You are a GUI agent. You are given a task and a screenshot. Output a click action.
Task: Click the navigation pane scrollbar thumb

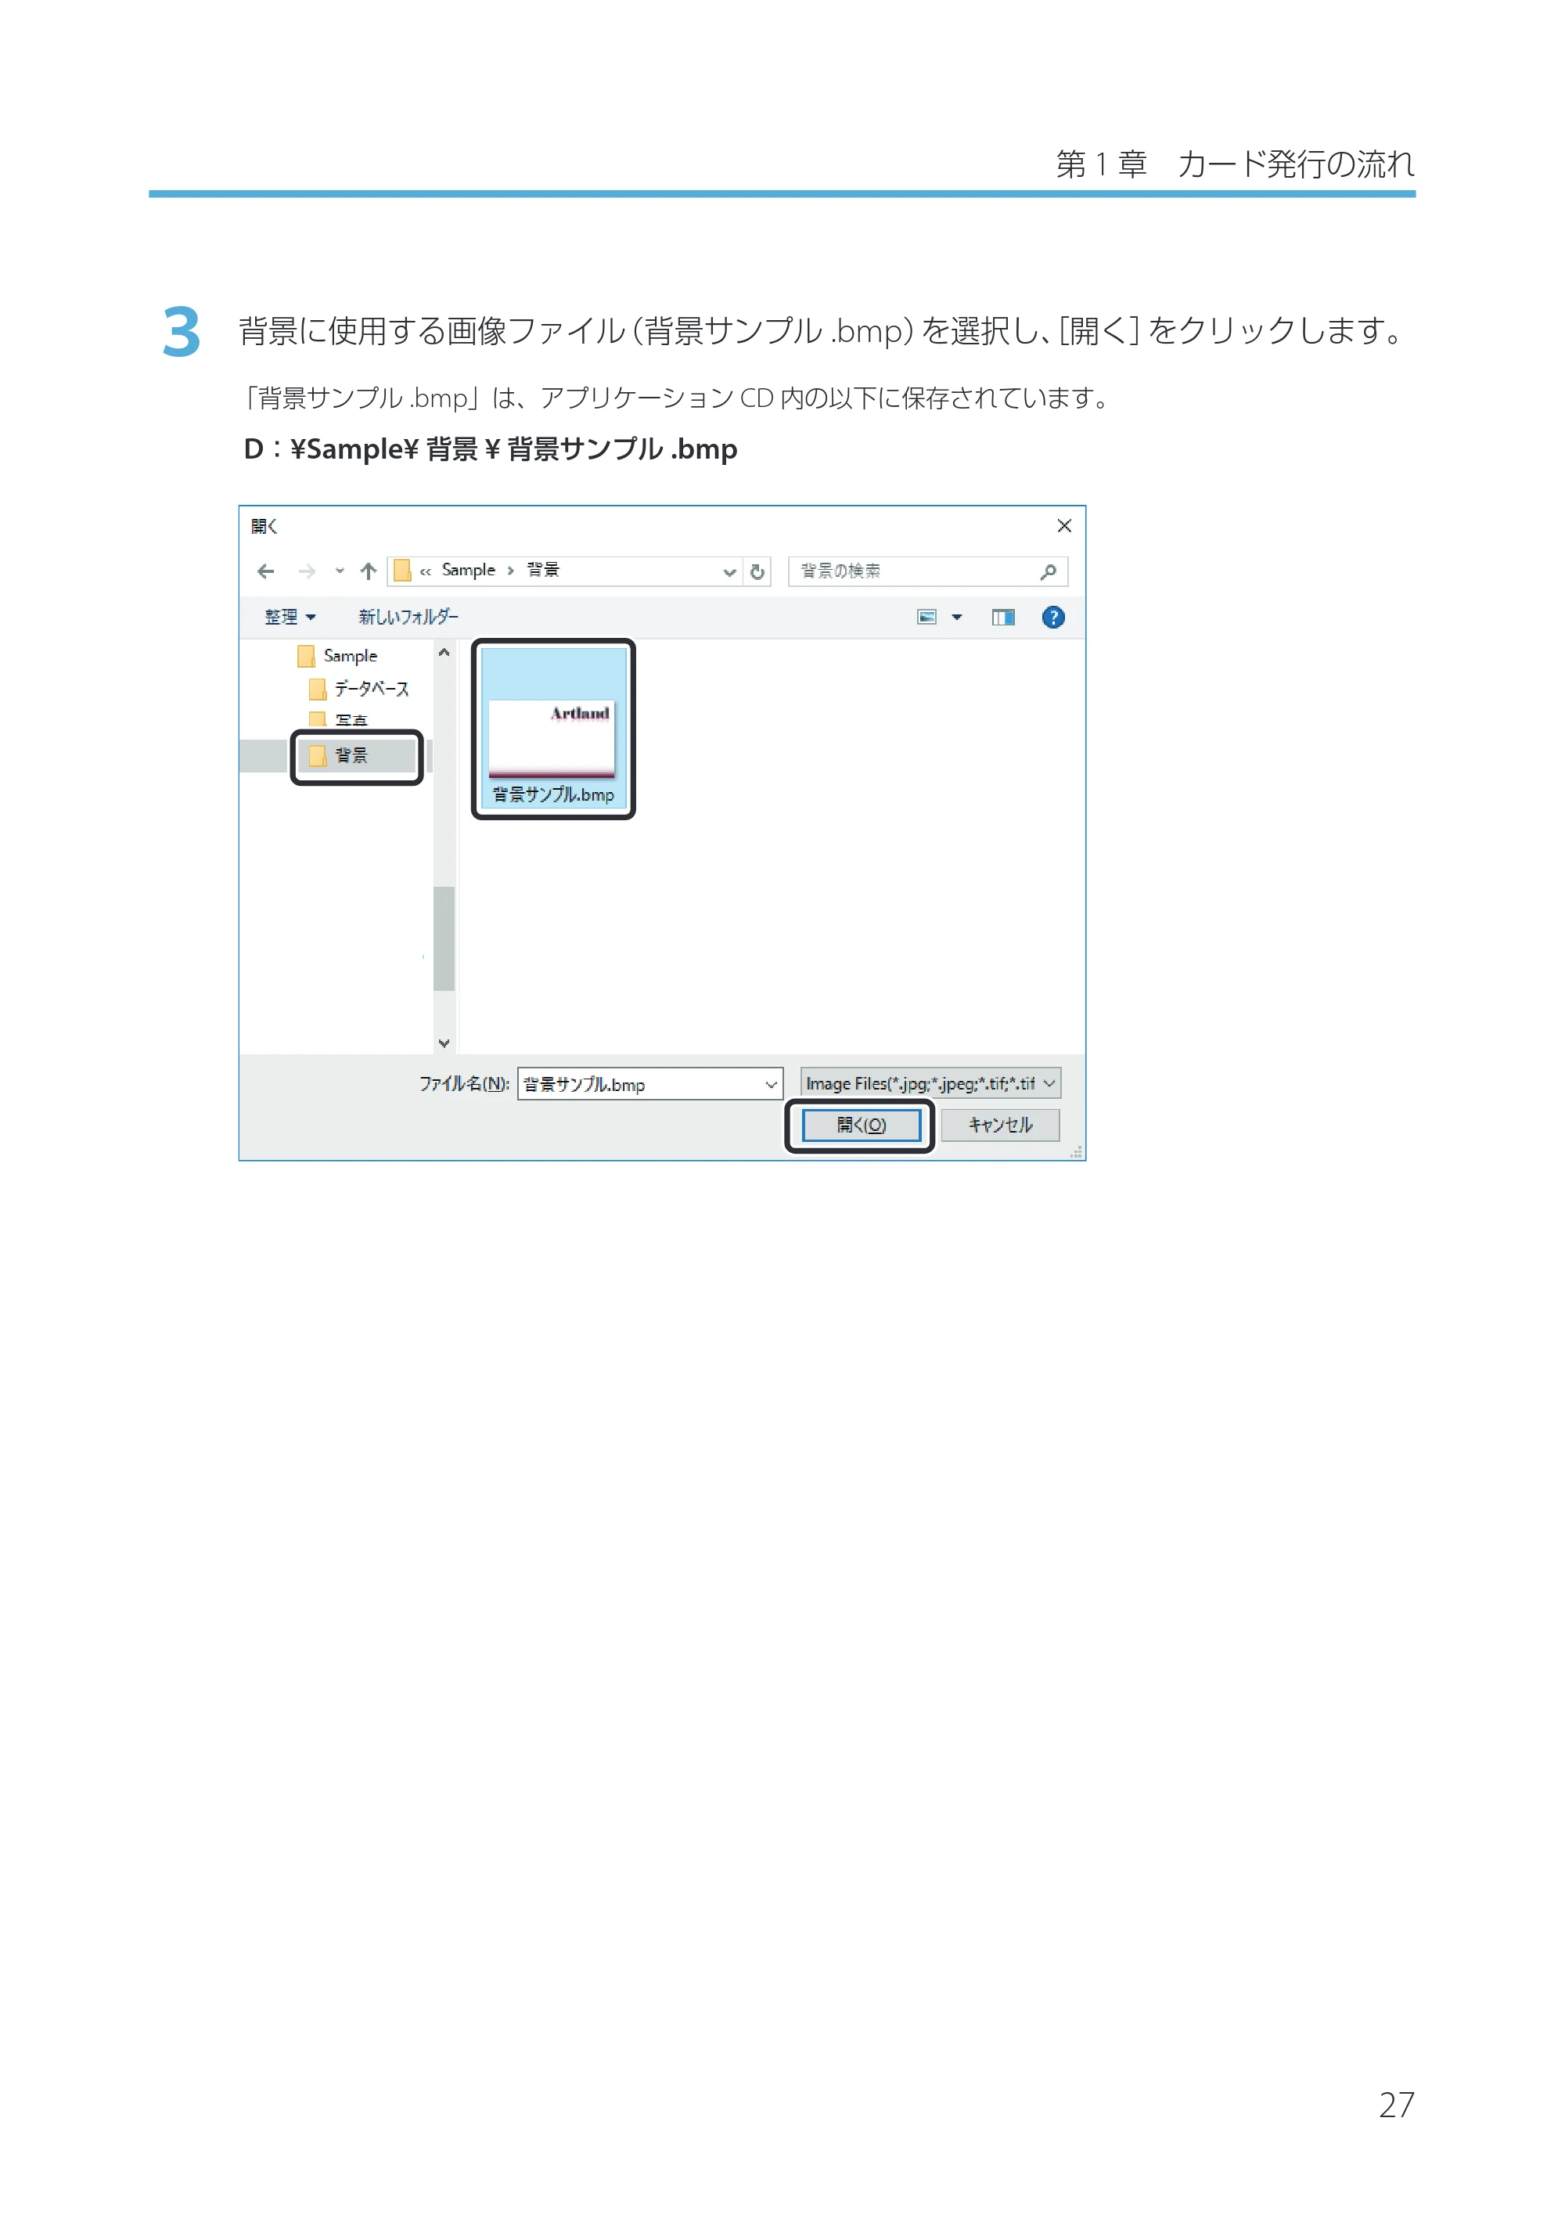(x=444, y=938)
